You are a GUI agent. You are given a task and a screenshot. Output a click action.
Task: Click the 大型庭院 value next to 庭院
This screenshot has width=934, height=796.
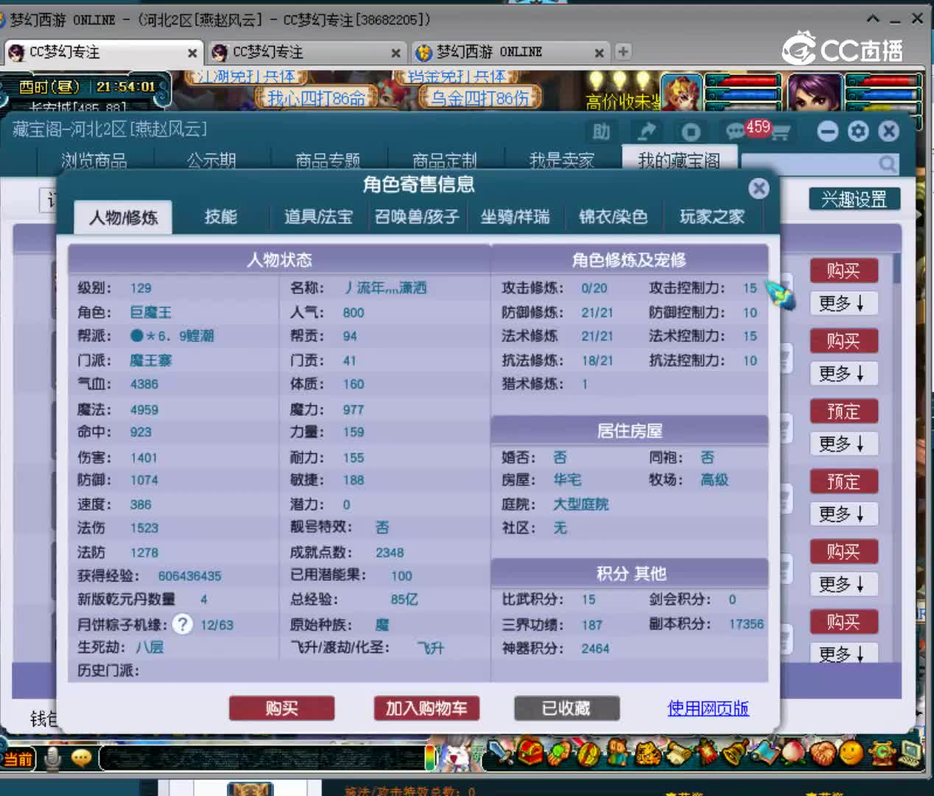pyautogui.click(x=581, y=504)
